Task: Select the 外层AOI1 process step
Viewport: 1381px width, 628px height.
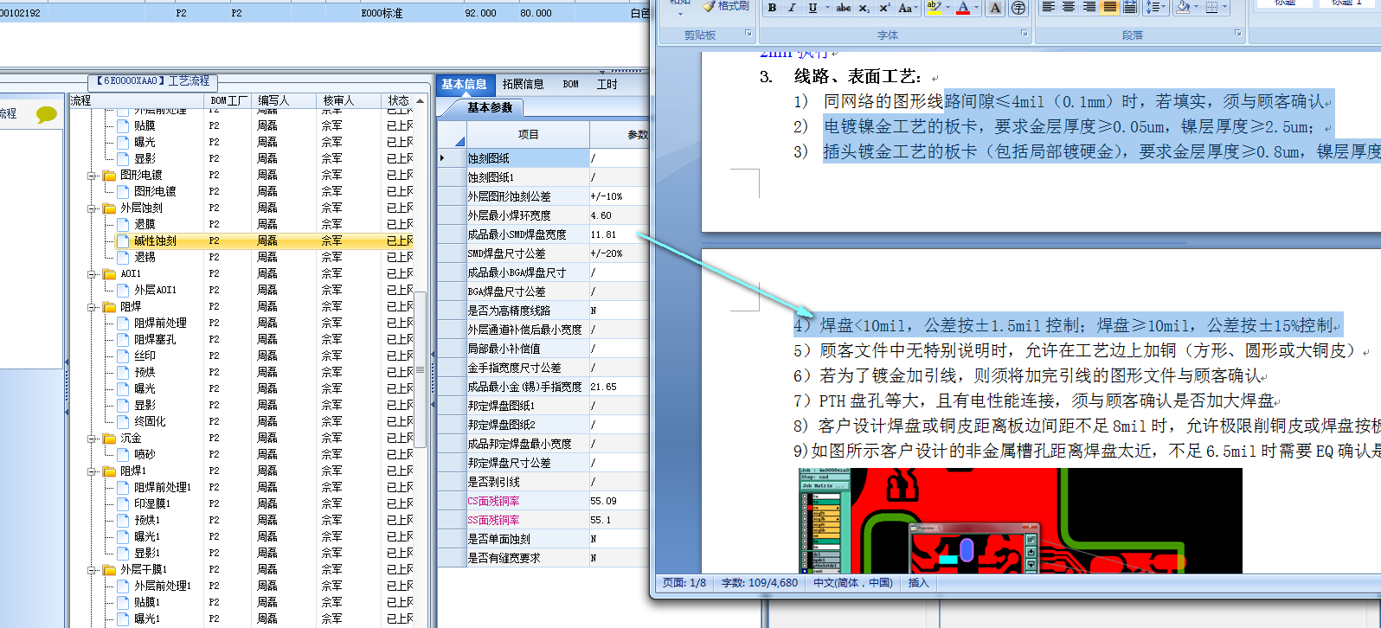Action: tap(155, 290)
